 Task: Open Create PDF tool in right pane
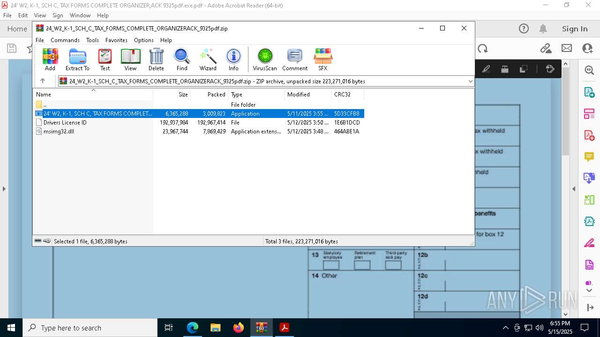click(x=589, y=135)
